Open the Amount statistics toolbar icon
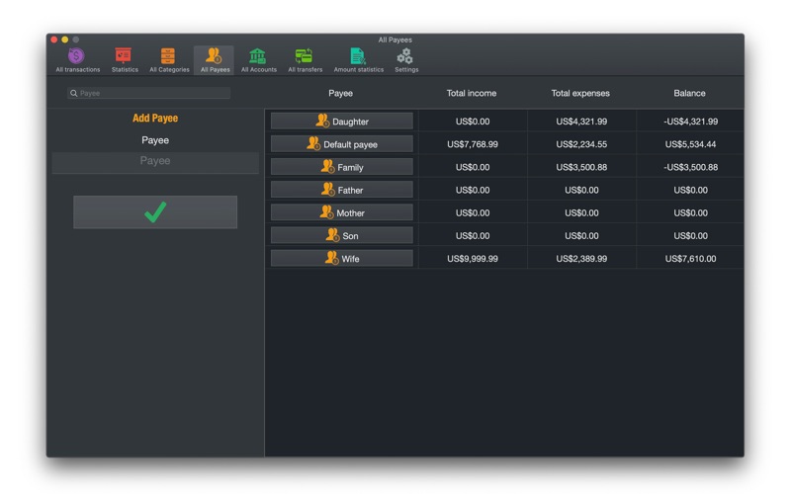Image resolution: width=791 pixels, height=494 pixels. coord(358,60)
